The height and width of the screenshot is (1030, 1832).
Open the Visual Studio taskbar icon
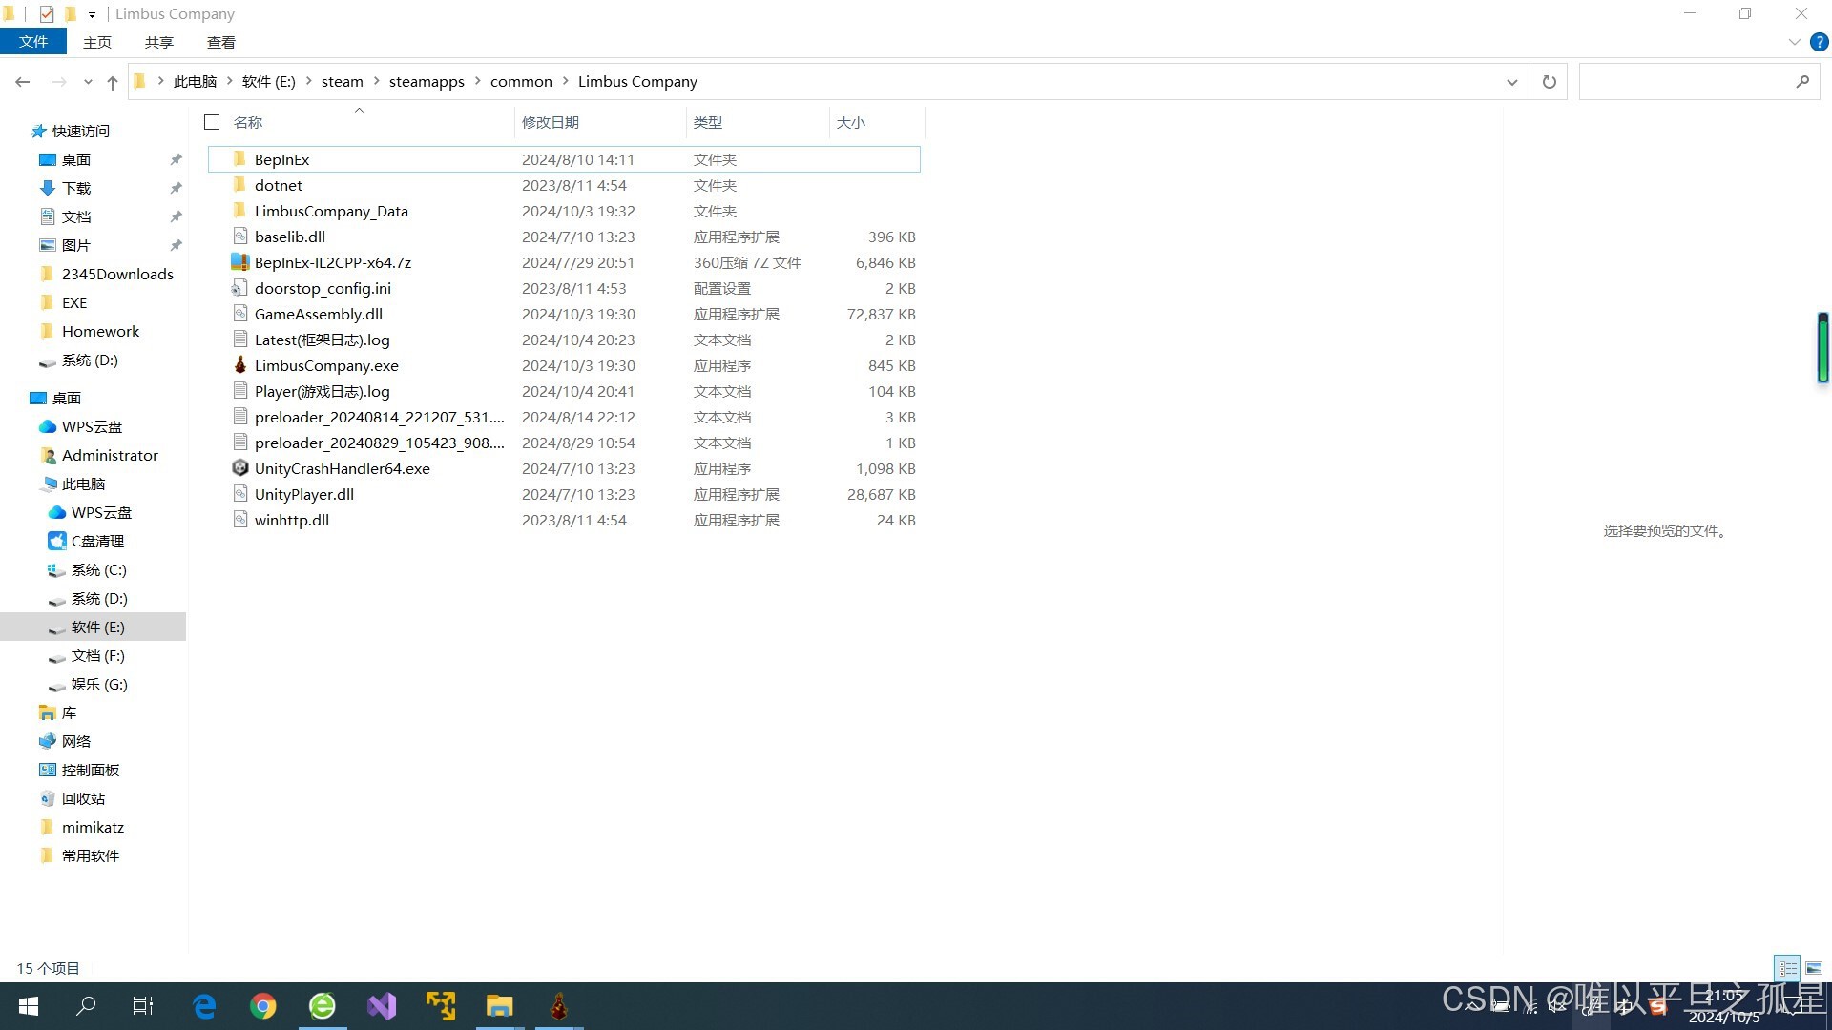[x=382, y=1006]
